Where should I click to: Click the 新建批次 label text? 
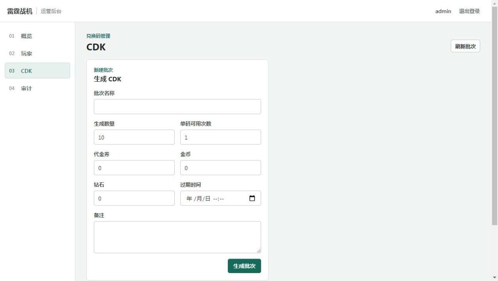pos(103,70)
